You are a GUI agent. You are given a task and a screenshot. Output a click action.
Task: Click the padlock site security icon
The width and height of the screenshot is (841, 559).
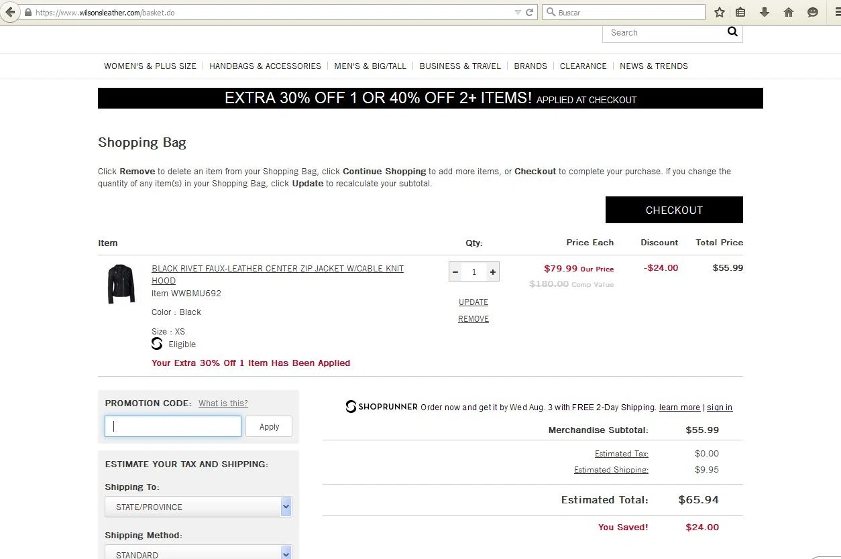(27, 12)
